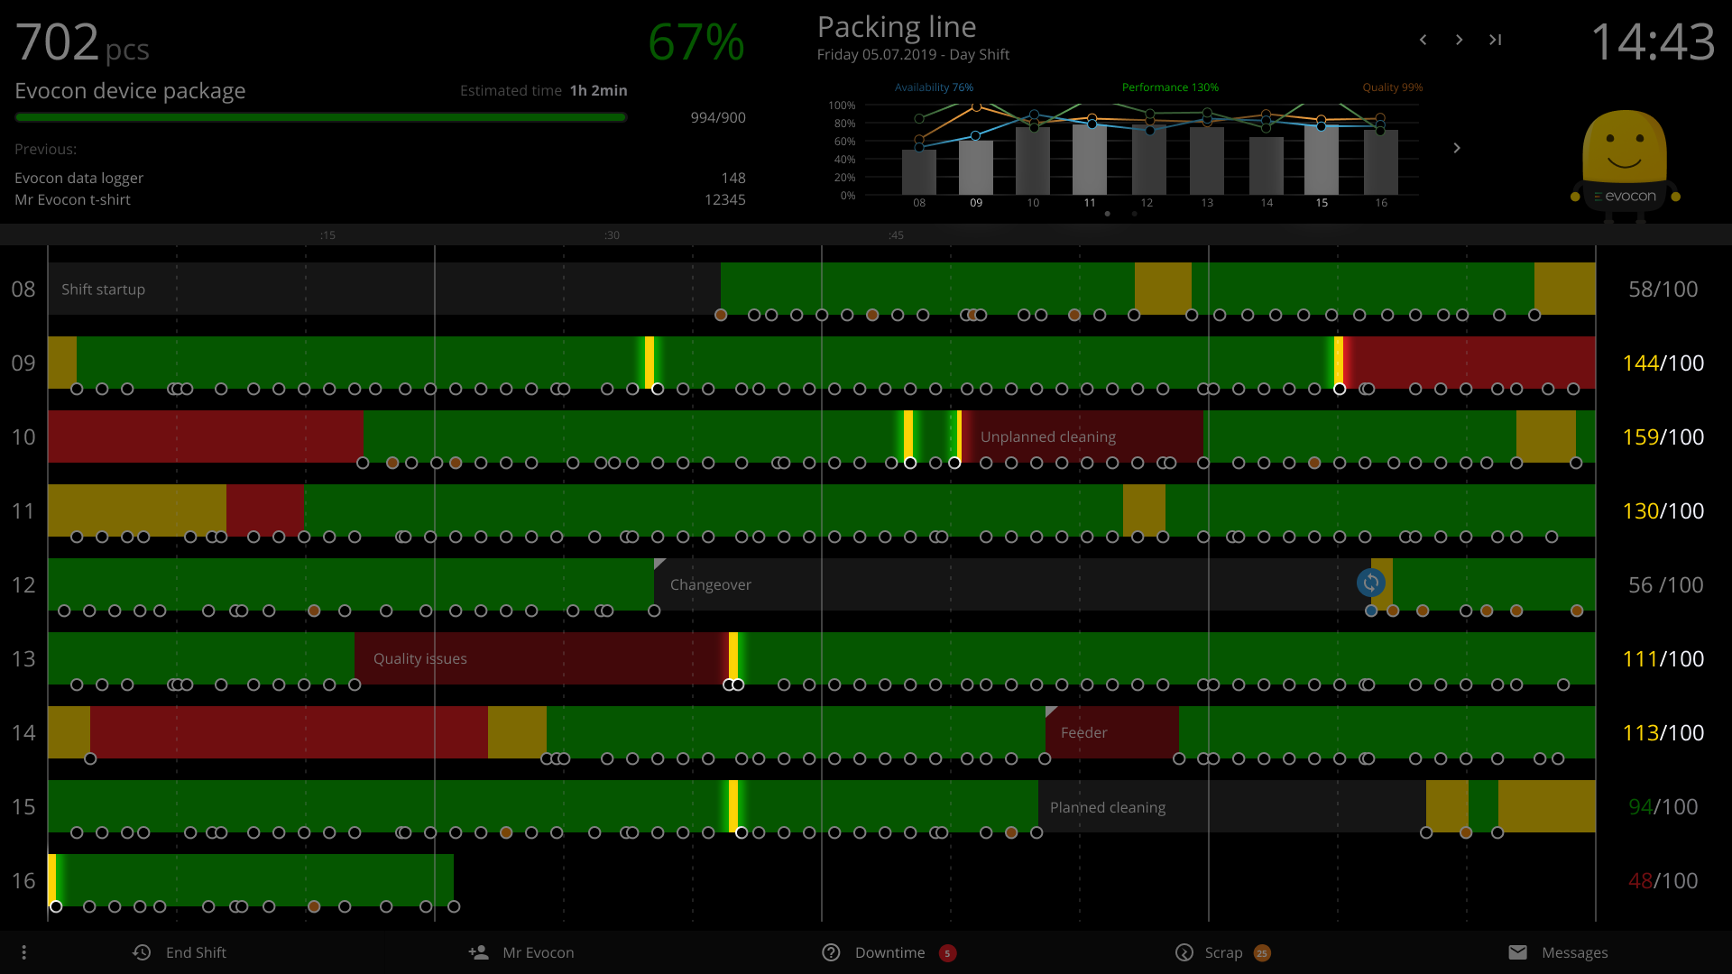Go to next shift arrow

coord(1459,40)
